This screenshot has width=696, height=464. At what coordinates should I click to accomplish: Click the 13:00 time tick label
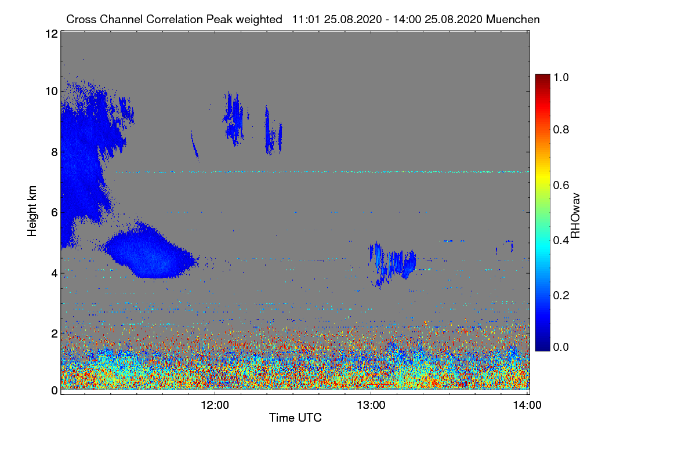(371, 405)
